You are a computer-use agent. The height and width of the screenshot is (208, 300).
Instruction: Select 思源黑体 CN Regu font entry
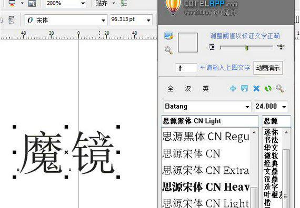pos(206,137)
